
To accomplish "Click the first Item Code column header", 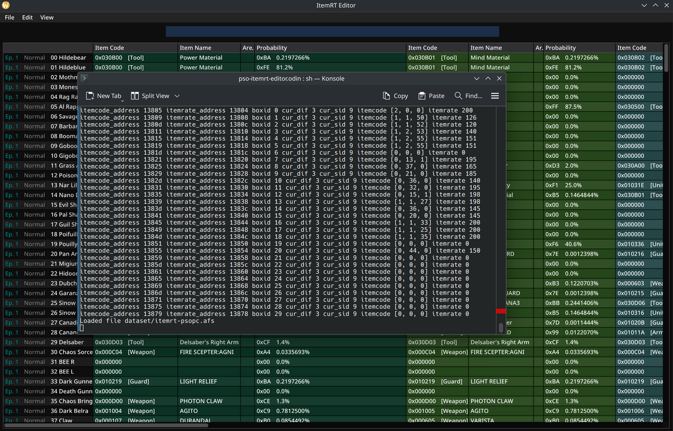I will 135,48.
